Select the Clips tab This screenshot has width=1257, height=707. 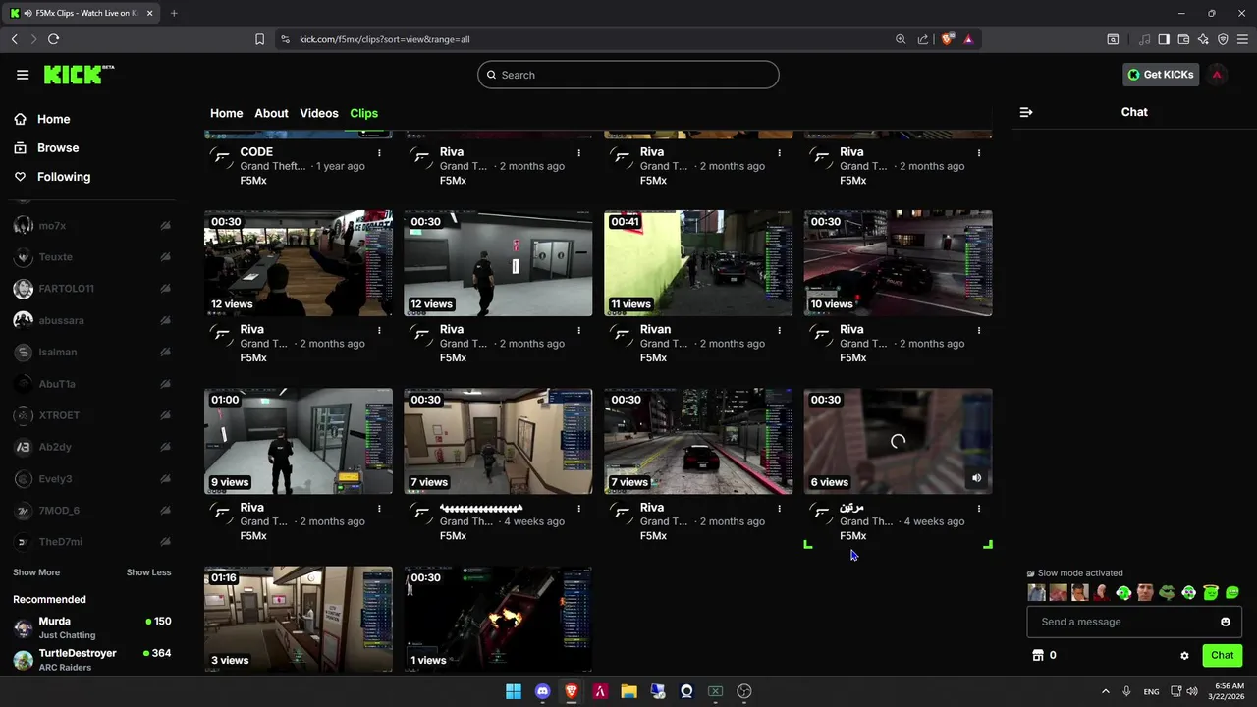pyautogui.click(x=364, y=113)
